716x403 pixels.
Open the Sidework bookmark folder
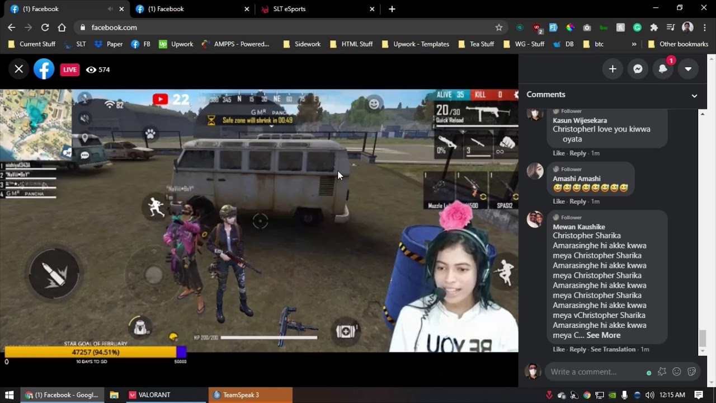(302, 44)
